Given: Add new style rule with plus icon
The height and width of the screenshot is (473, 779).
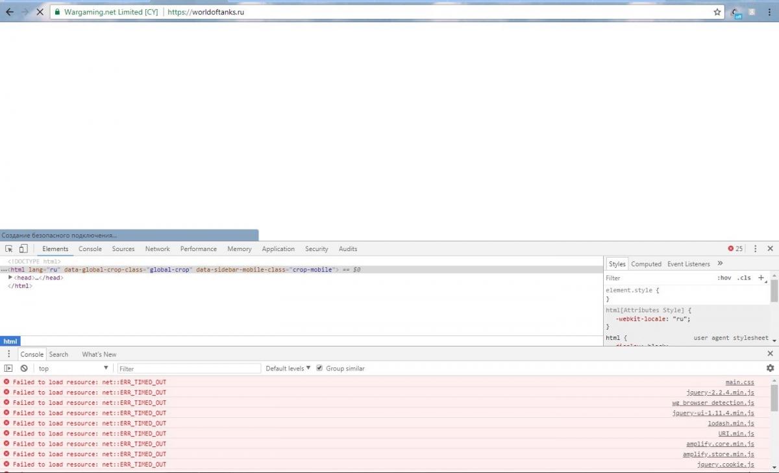Looking at the screenshot, I should 761,278.
